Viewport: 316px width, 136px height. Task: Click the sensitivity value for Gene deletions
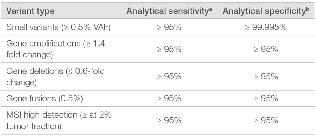(169, 77)
